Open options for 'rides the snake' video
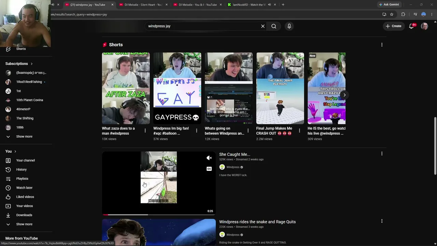The height and width of the screenshot is (246, 437). [382, 221]
